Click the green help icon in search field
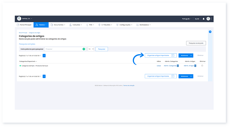Image resolution: width=230 pixels, height=127 pixels. point(84,49)
